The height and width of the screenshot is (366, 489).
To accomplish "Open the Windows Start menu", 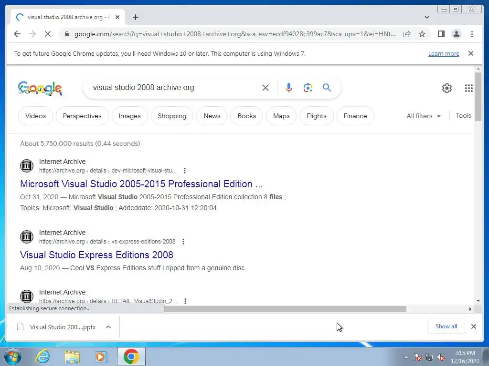I will [x=13, y=356].
